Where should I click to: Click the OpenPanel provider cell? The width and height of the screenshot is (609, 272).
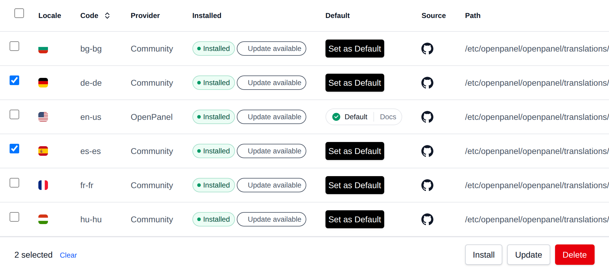tap(152, 117)
